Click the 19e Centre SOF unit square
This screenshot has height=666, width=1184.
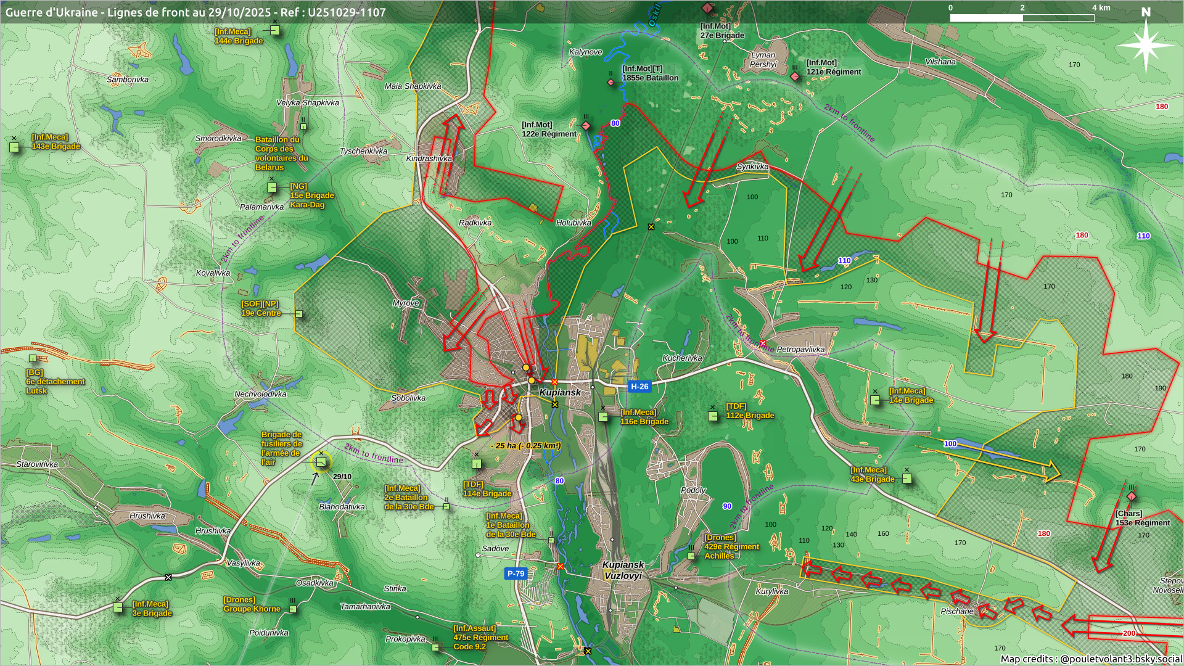pyautogui.click(x=299, y=314)
